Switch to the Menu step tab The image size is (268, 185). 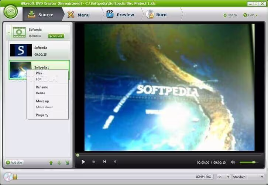[83, 15]
